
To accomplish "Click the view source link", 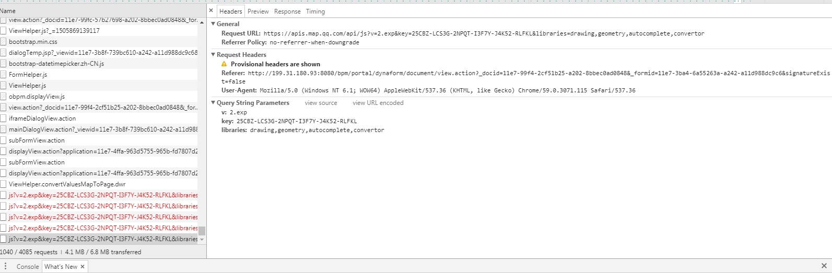I will click(321, 103).
